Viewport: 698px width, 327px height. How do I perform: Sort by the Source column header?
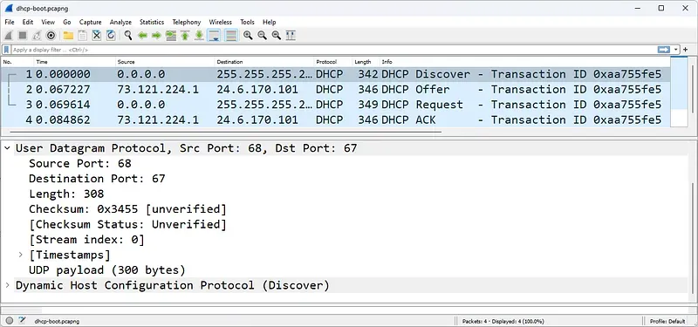pyautogui.click(x=165, y=62)
